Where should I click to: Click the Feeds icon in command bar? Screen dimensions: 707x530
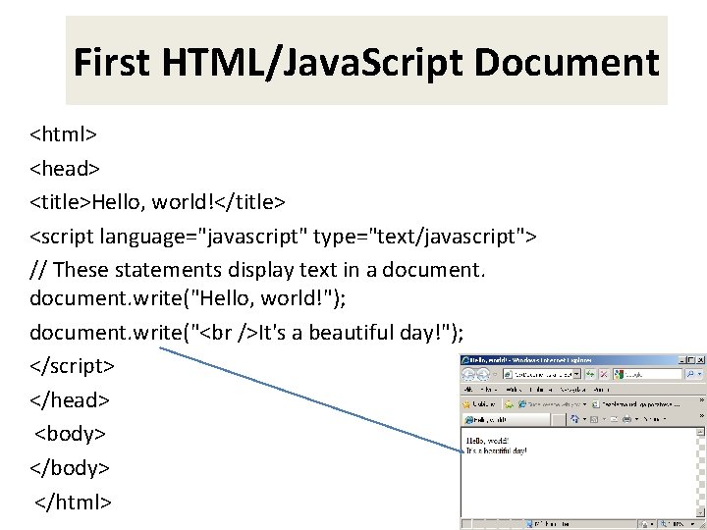click(594, 420)
